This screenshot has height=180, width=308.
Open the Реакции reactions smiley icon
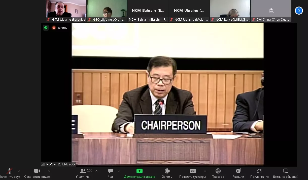[238, 171]
